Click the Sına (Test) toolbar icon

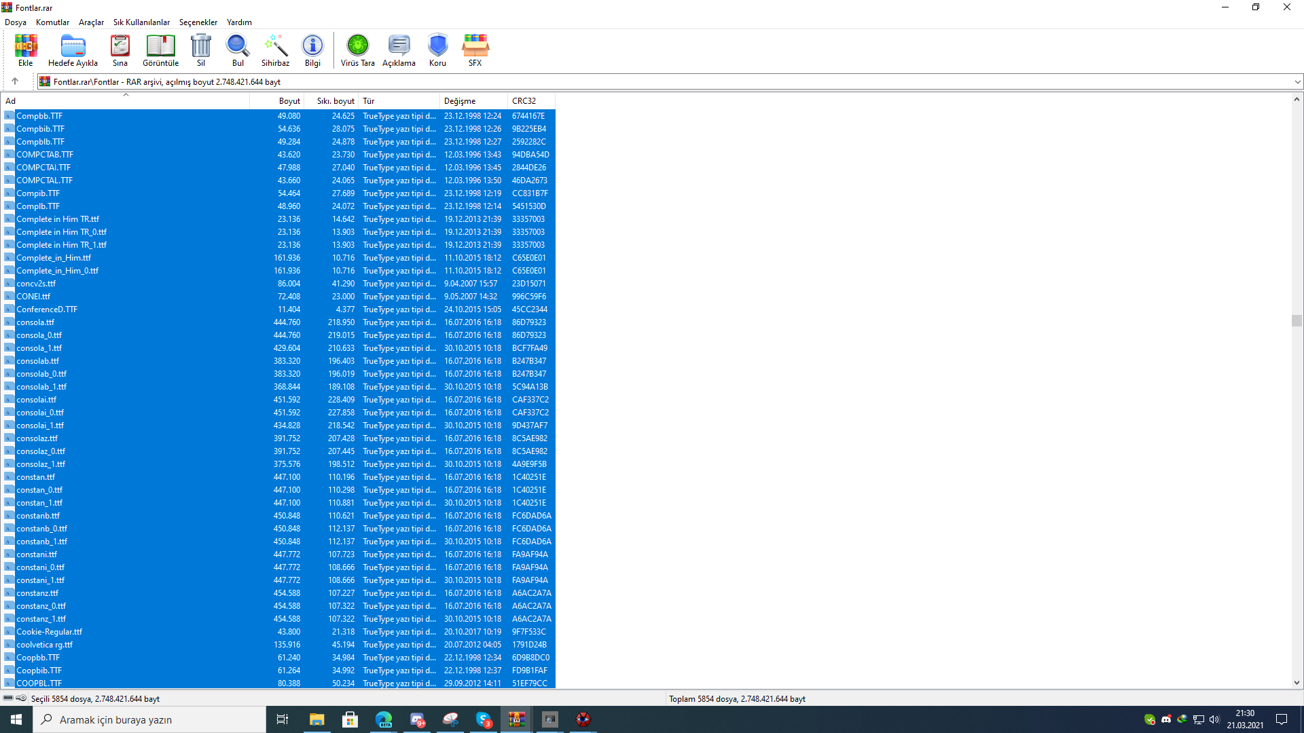120,50
